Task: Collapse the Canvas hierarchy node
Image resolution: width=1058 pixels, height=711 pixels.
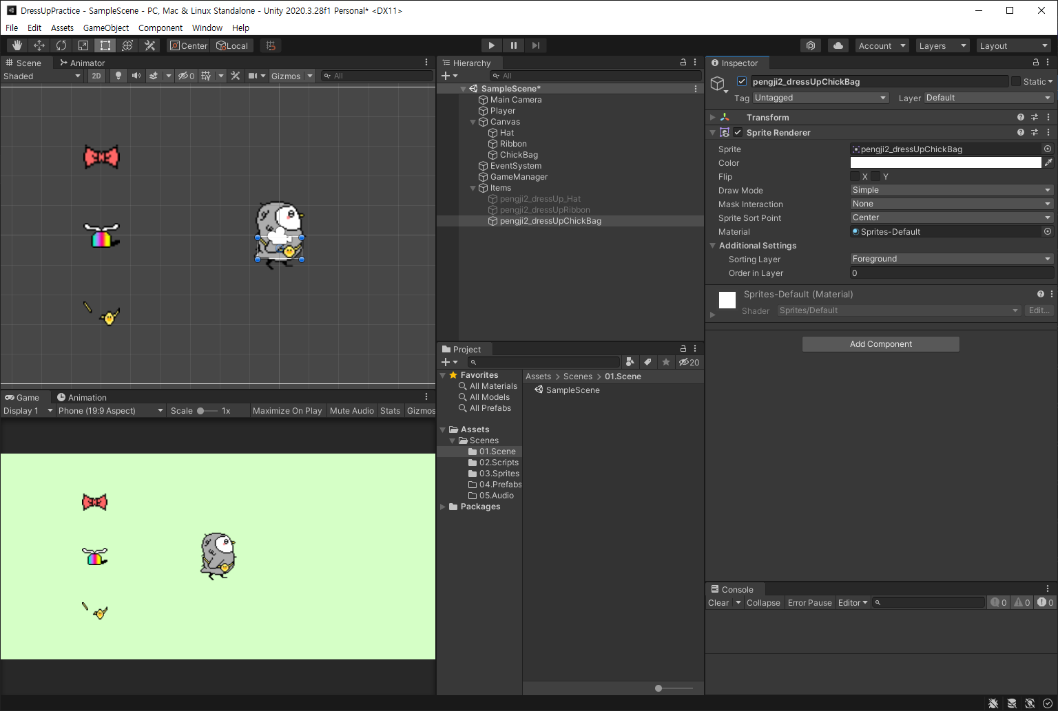Action: [x=473, y=122]
